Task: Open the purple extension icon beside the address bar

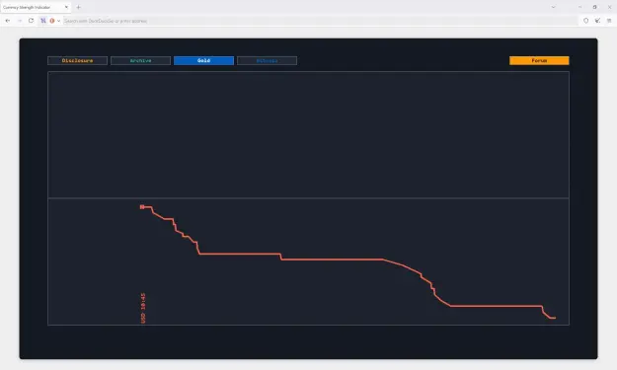Action: pos(43,21)
